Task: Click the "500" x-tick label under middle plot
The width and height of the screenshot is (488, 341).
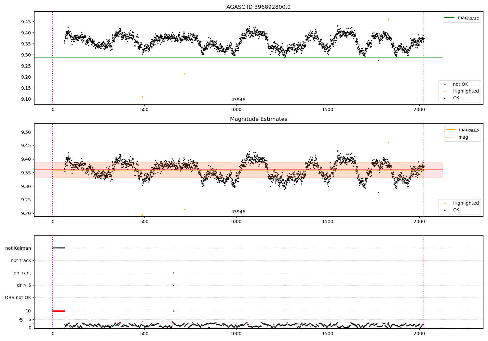Action: click(144, 221)
